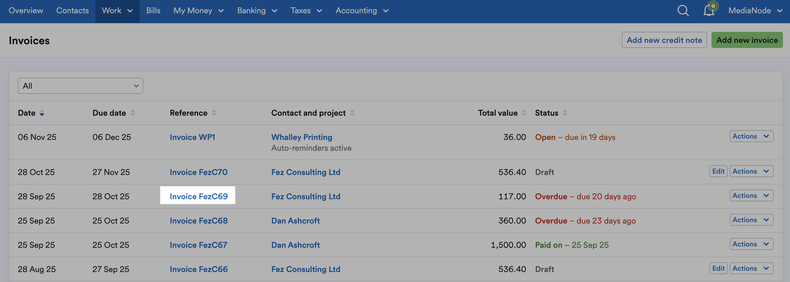Screen dimensions: 790x282
Task: Open Fez Consulting Ltd on FezC70 row
Action: (x=306, y=172)
